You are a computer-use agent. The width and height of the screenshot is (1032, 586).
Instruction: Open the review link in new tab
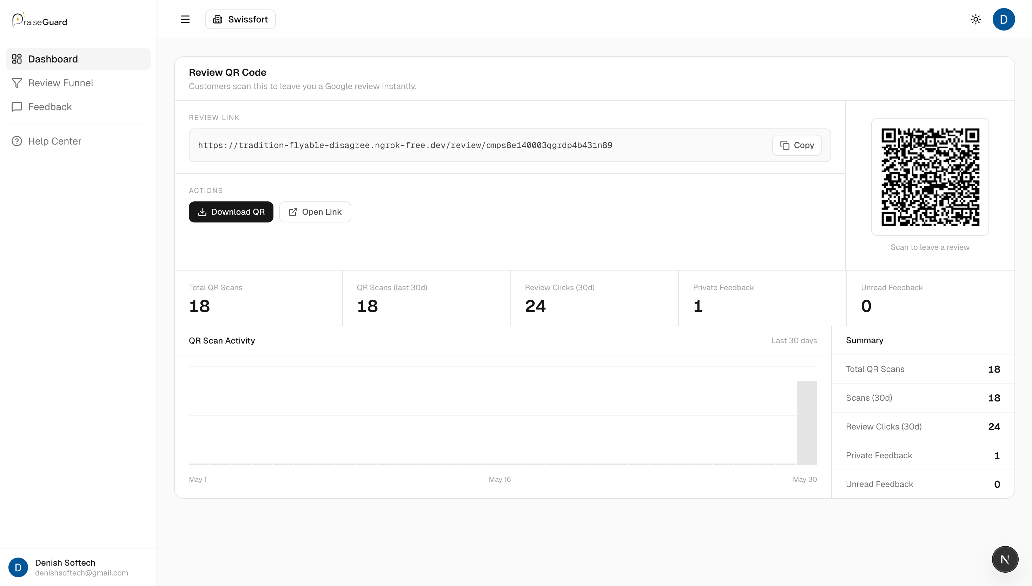click(x=315, y=212)
